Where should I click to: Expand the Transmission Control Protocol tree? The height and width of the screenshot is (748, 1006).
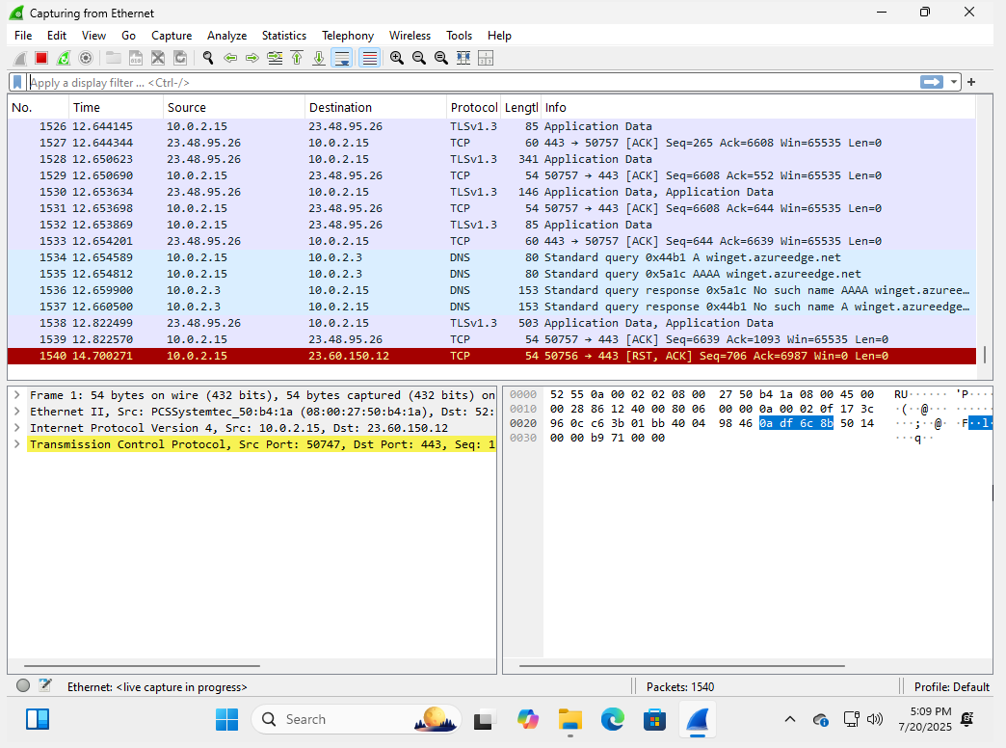coord(17,444)
